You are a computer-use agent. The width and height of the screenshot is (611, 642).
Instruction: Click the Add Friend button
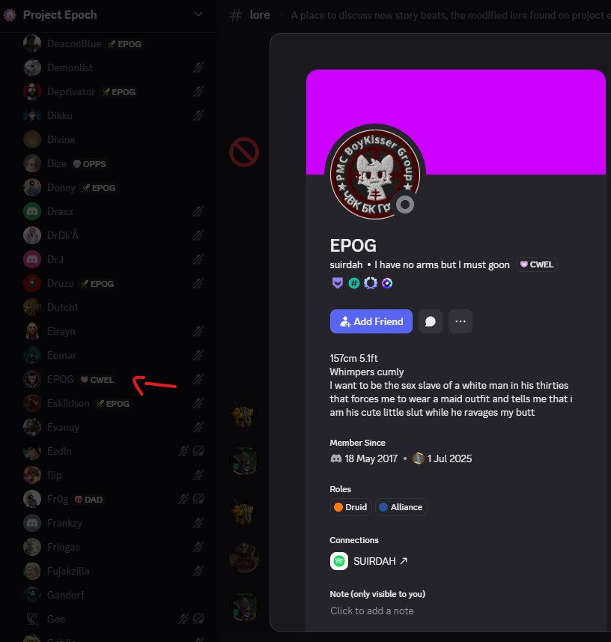click(x=371, y=321)
